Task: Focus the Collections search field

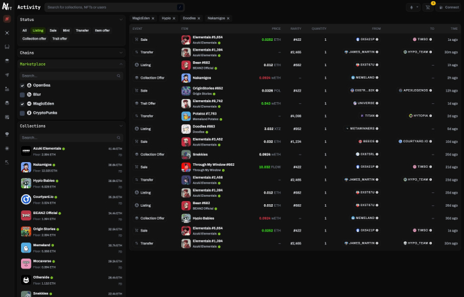Action: tap(71, 137)
